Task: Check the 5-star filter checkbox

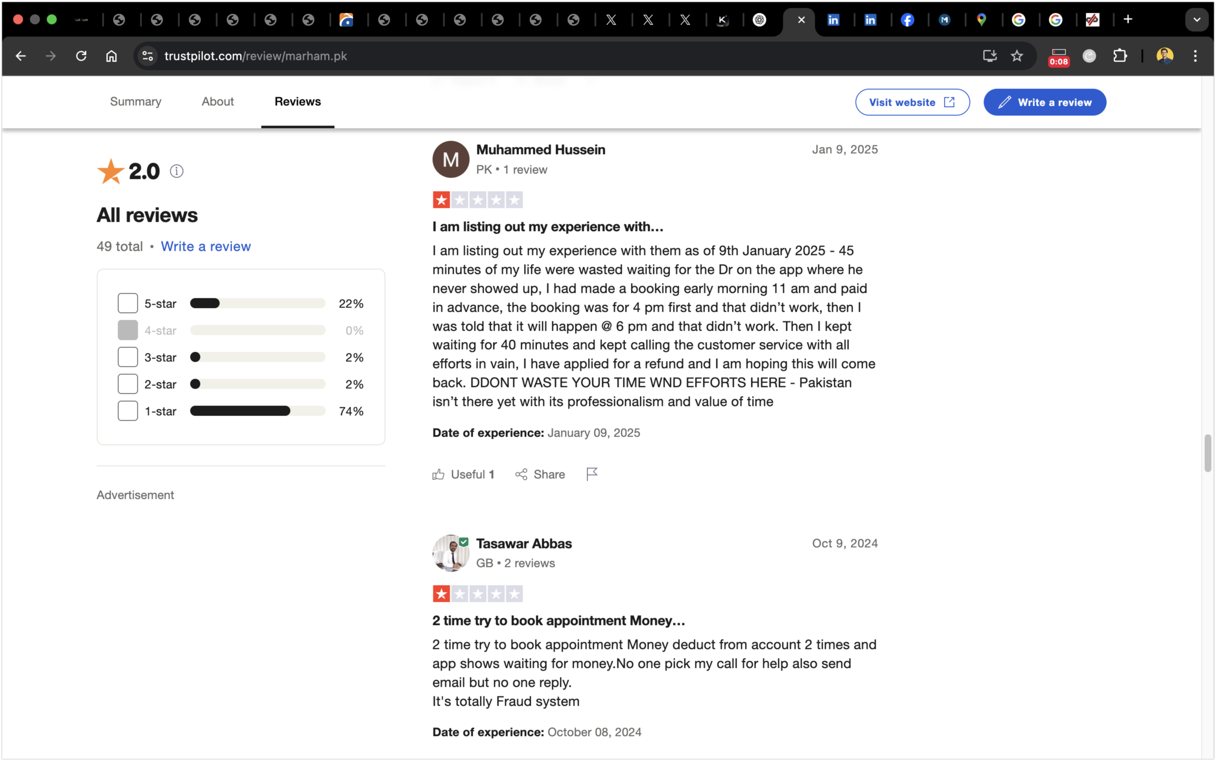Action: (128, 303)
